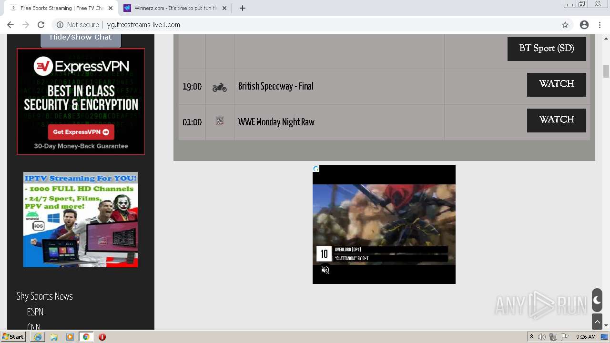Click the browser forward arrow
This screenshot has width=610, height=343.
(x=26, y=25)
